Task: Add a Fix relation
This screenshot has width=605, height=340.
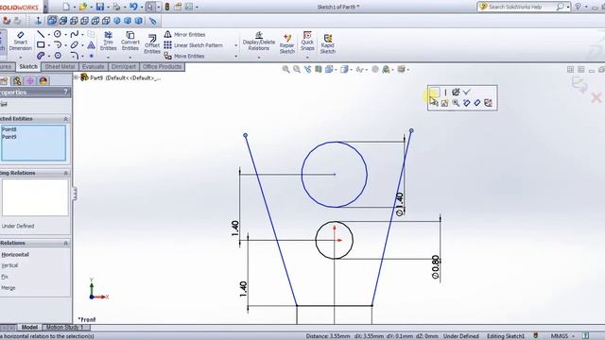Action: click(x=4, y=277)
